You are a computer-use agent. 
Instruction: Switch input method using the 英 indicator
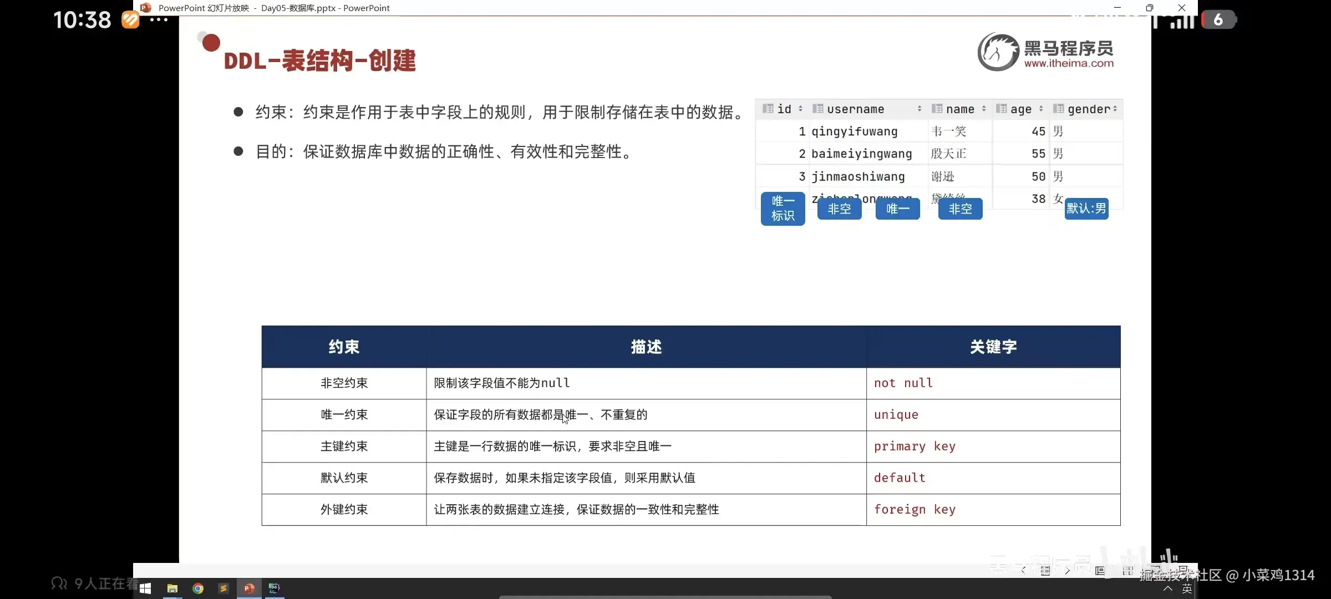point(1187,589)
